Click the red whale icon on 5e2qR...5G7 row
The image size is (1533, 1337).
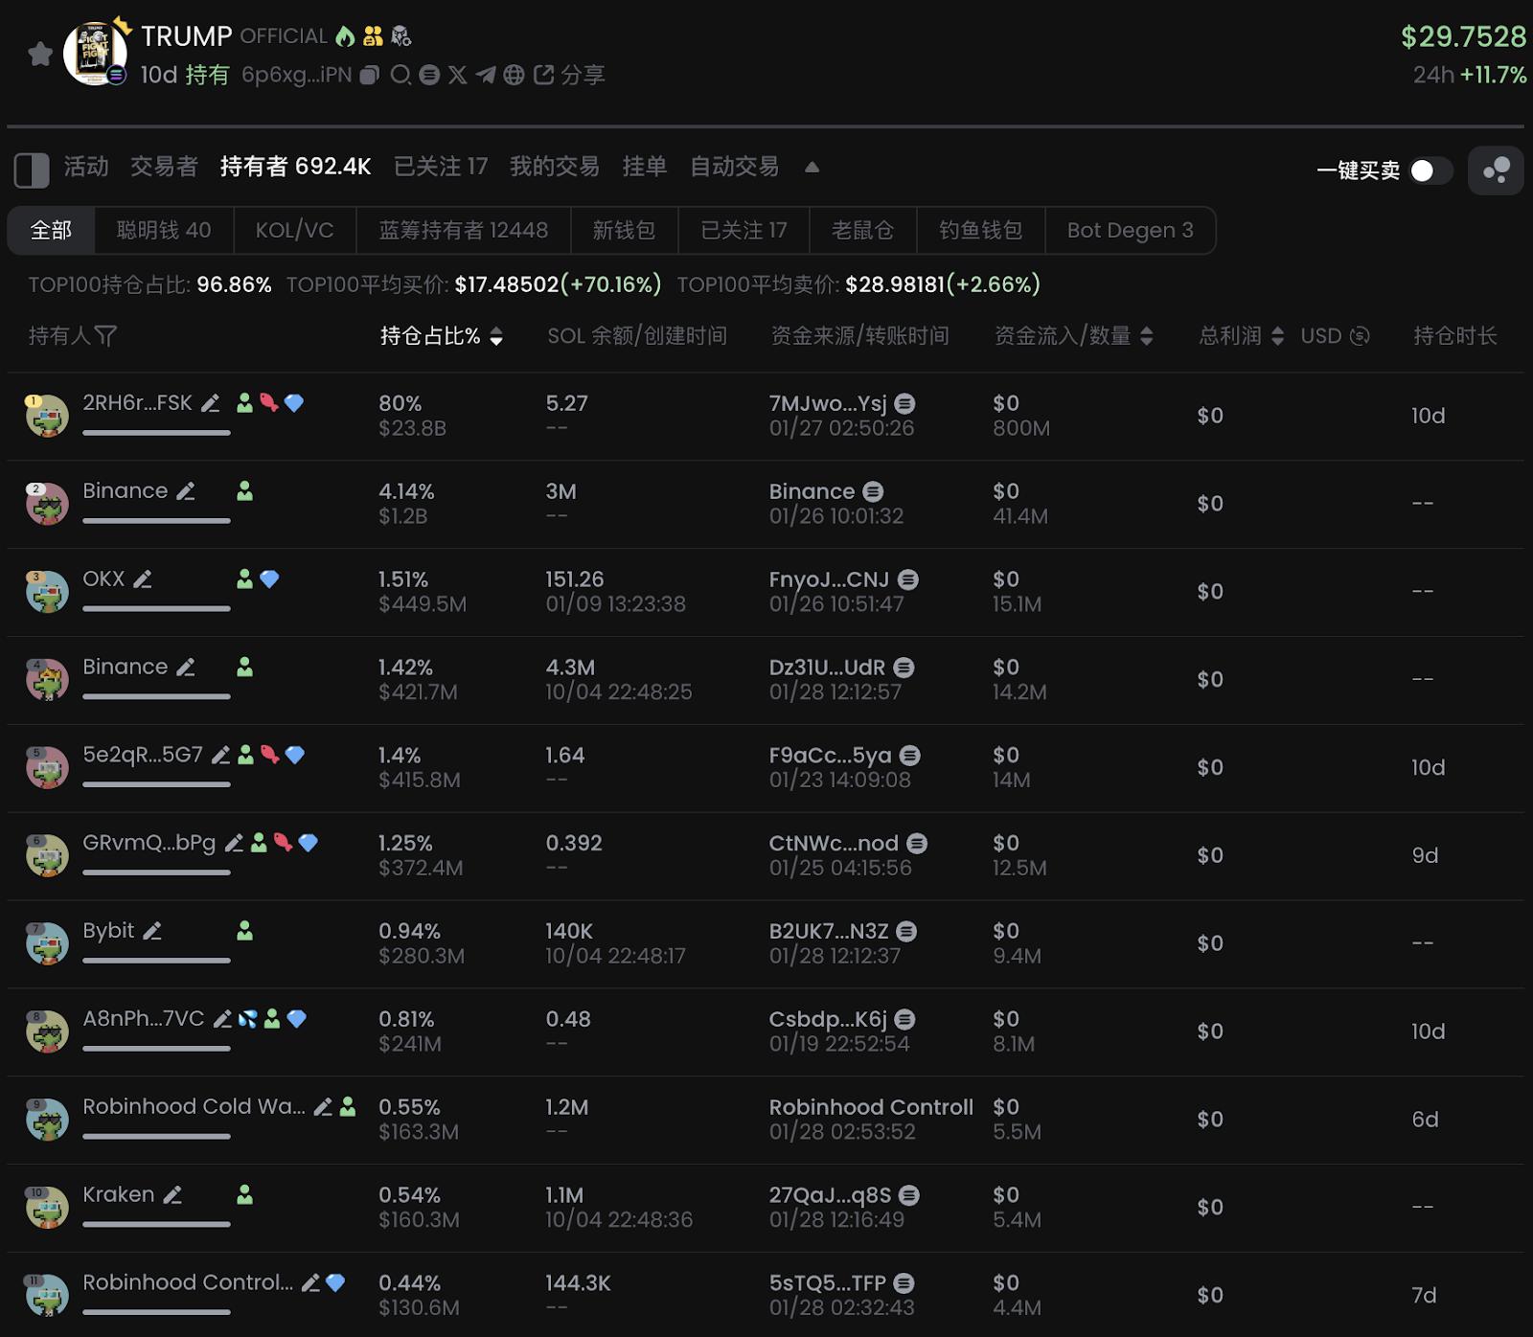click(x=270, y=755)
